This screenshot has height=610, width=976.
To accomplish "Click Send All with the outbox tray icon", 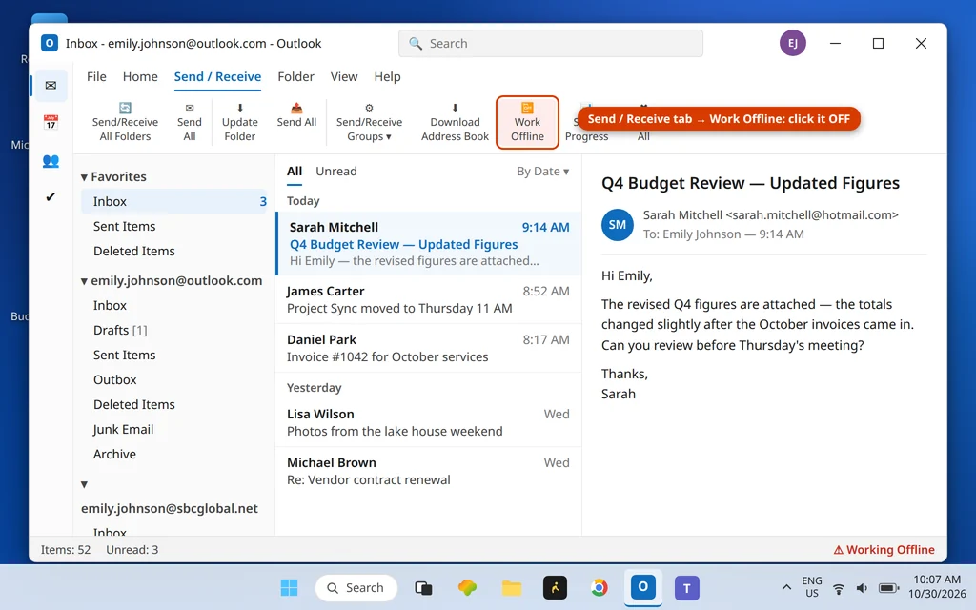I will click(x=296, y=115).
